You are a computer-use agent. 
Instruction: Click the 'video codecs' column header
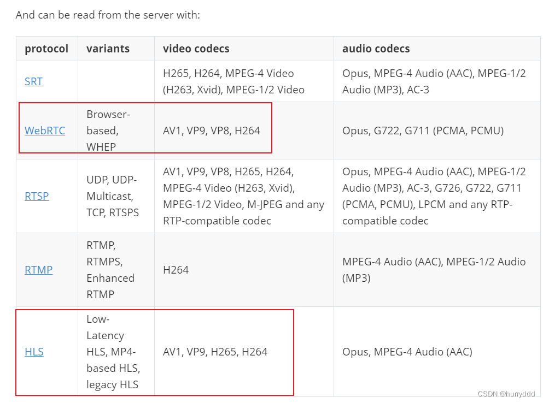pyautogui.click(x=244, y=49)
